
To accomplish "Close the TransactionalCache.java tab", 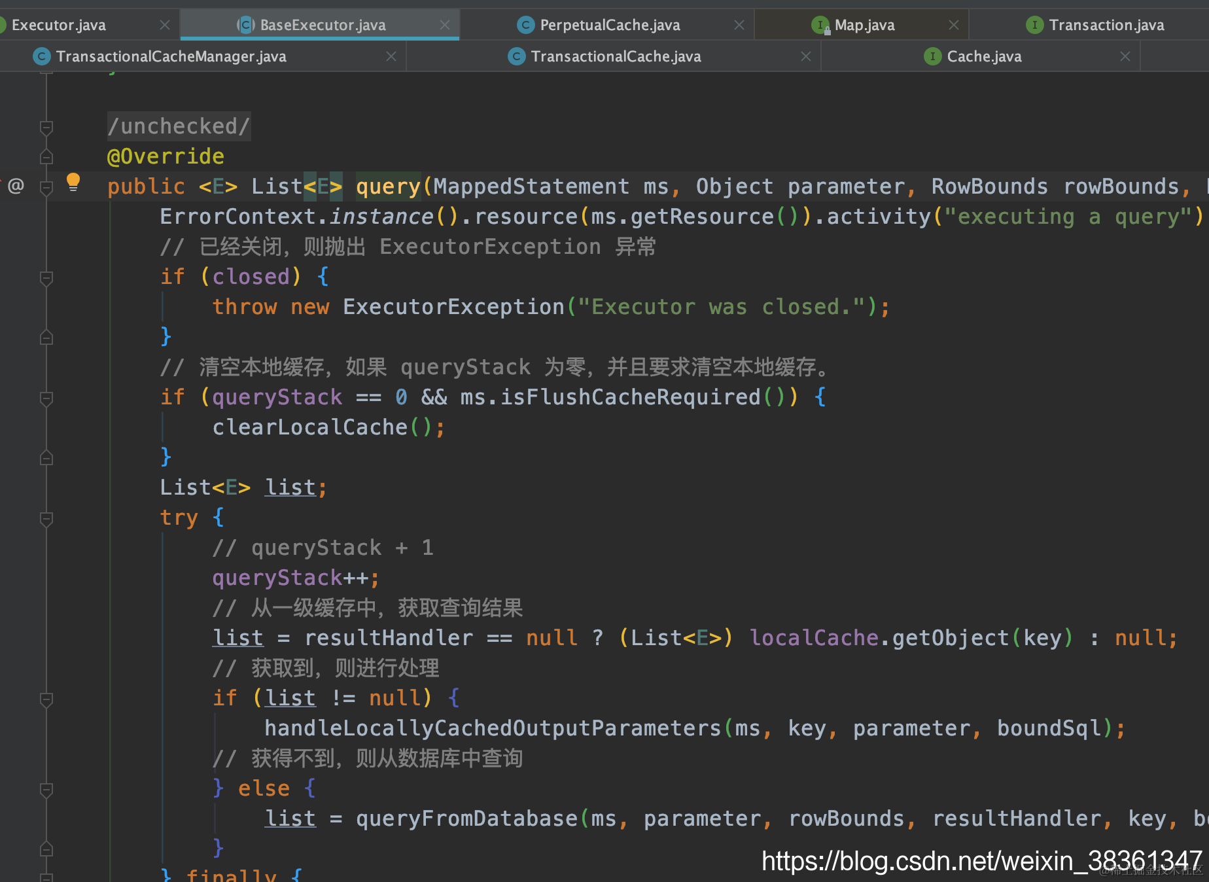I will [806, 56].
